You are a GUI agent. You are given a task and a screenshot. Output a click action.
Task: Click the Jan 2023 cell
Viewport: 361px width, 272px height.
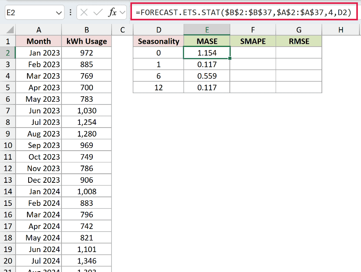[39, 53]
